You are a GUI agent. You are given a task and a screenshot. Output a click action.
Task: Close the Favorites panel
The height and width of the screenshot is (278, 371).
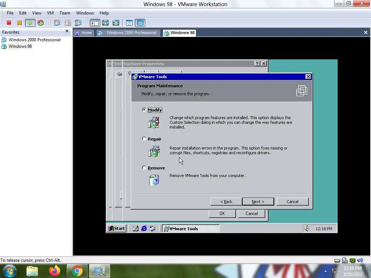tap(67, 31)
